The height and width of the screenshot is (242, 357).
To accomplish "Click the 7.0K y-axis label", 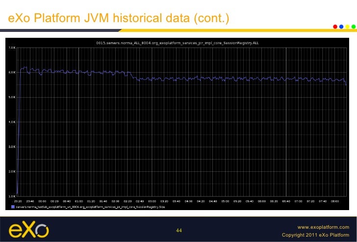I will click(12, 48).
